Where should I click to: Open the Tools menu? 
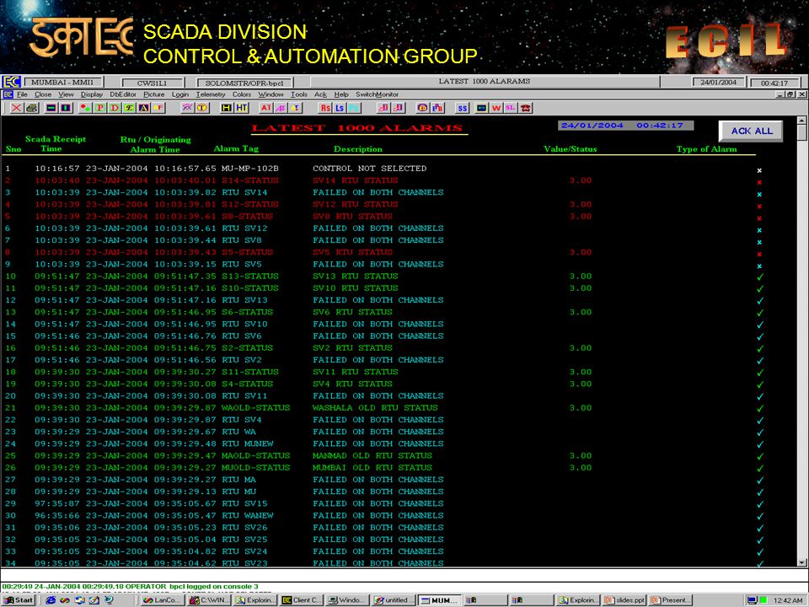(x=298, y=94)
